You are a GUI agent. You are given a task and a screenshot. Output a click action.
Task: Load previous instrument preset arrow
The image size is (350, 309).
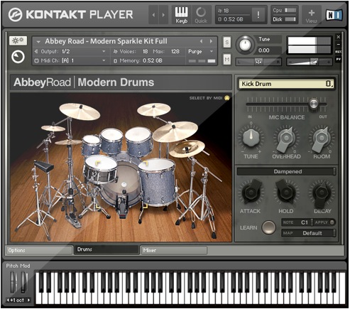pos(201,41)
